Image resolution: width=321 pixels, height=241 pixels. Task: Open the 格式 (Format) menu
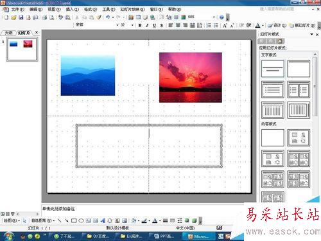tap(91, 9)
